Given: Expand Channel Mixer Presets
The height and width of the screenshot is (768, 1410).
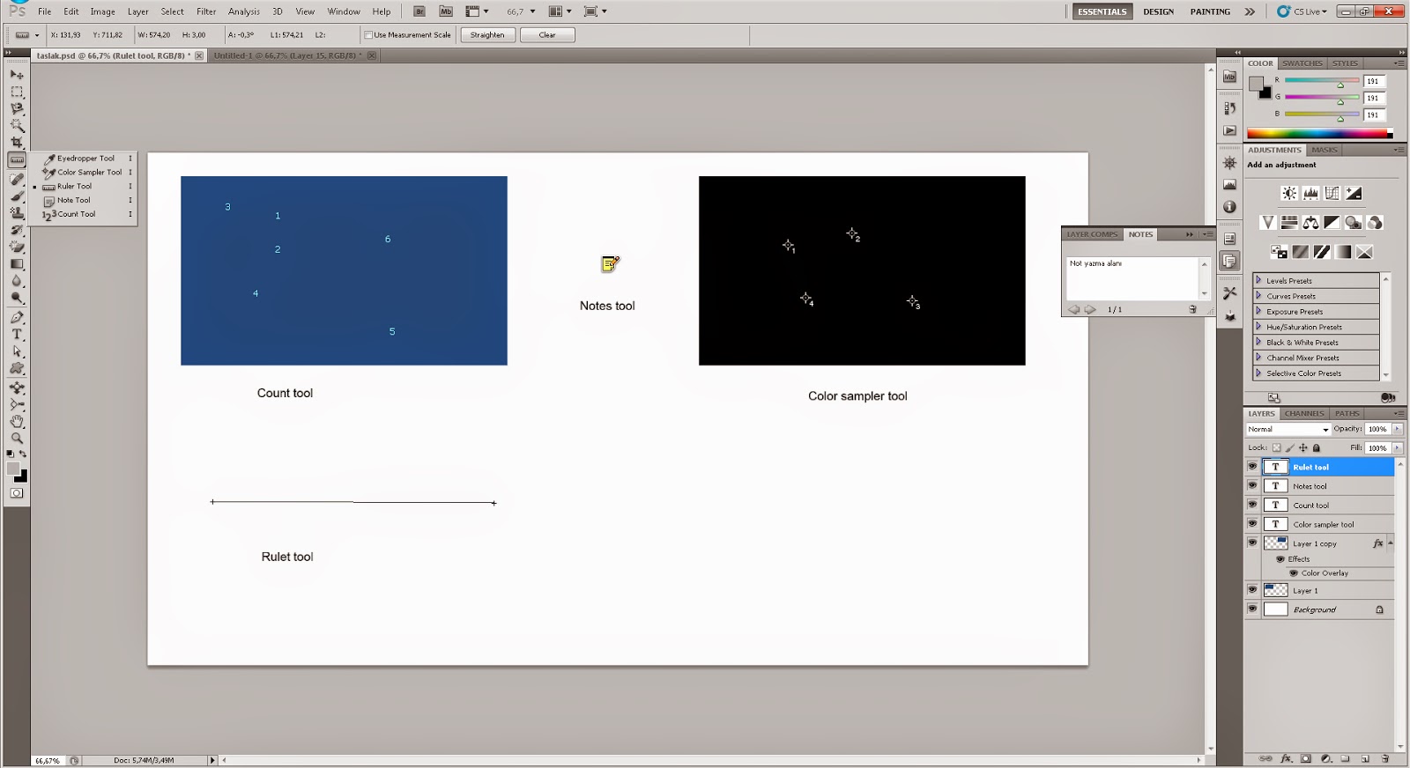Looking at the screenshot, I should 1258,358.
